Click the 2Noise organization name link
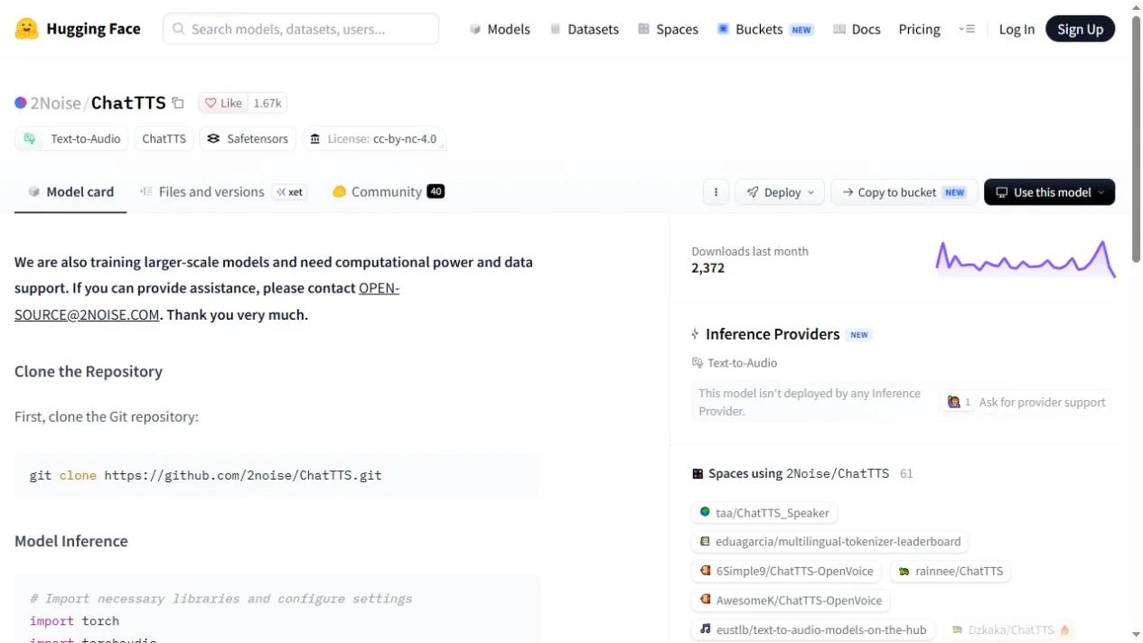 (x=56, y=103)
